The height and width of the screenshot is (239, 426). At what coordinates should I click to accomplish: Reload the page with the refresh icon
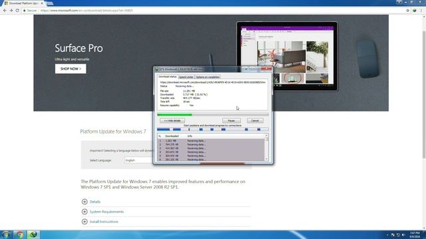click(17, 11)
